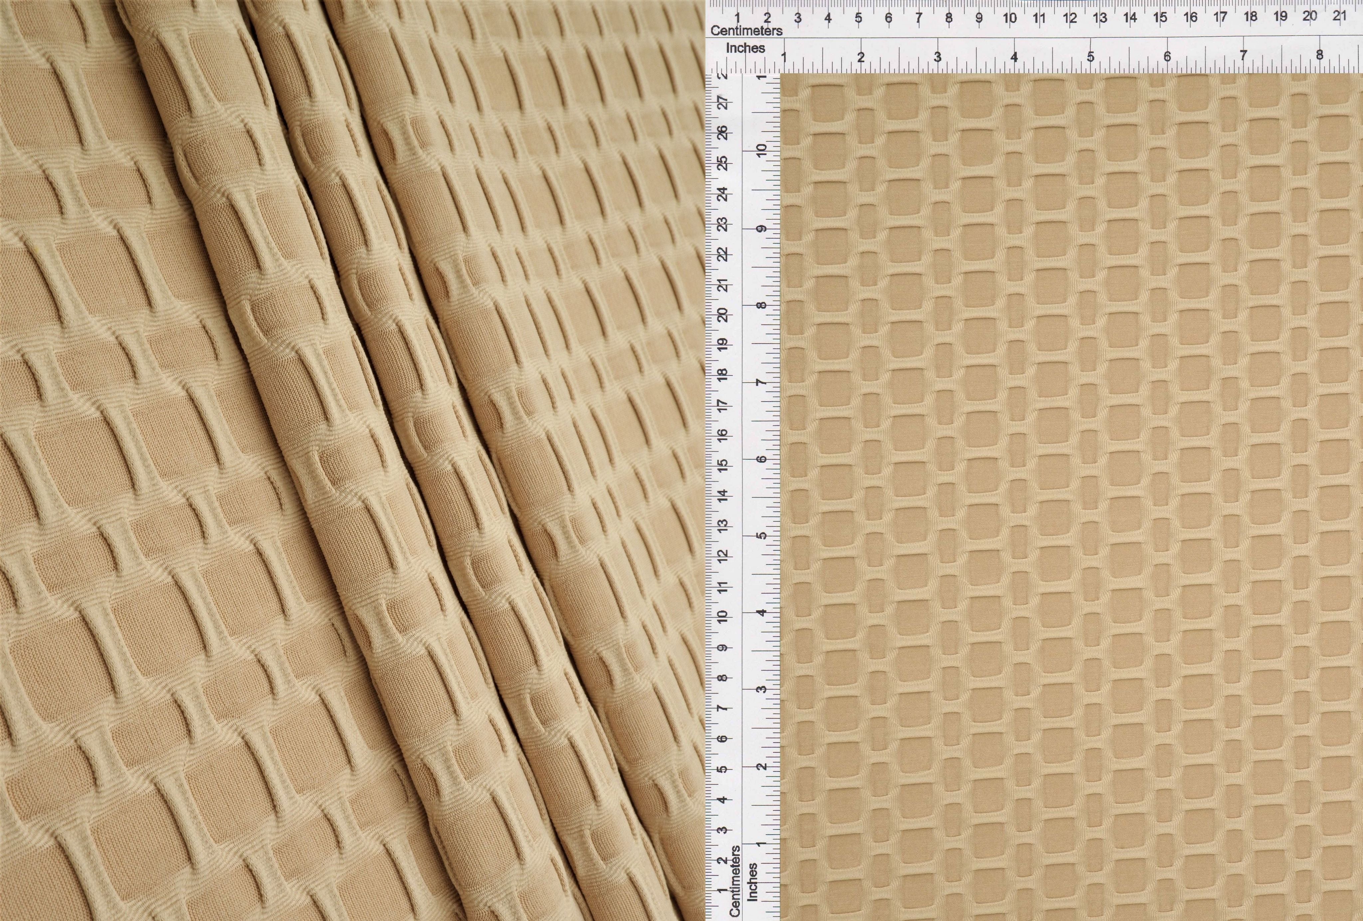Click the 2 inch mark on top ruler

tap(861, 58)
